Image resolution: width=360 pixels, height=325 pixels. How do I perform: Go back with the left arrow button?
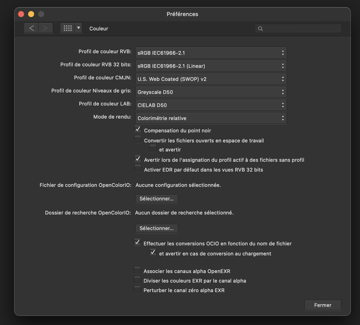click(x=31, y=28)
